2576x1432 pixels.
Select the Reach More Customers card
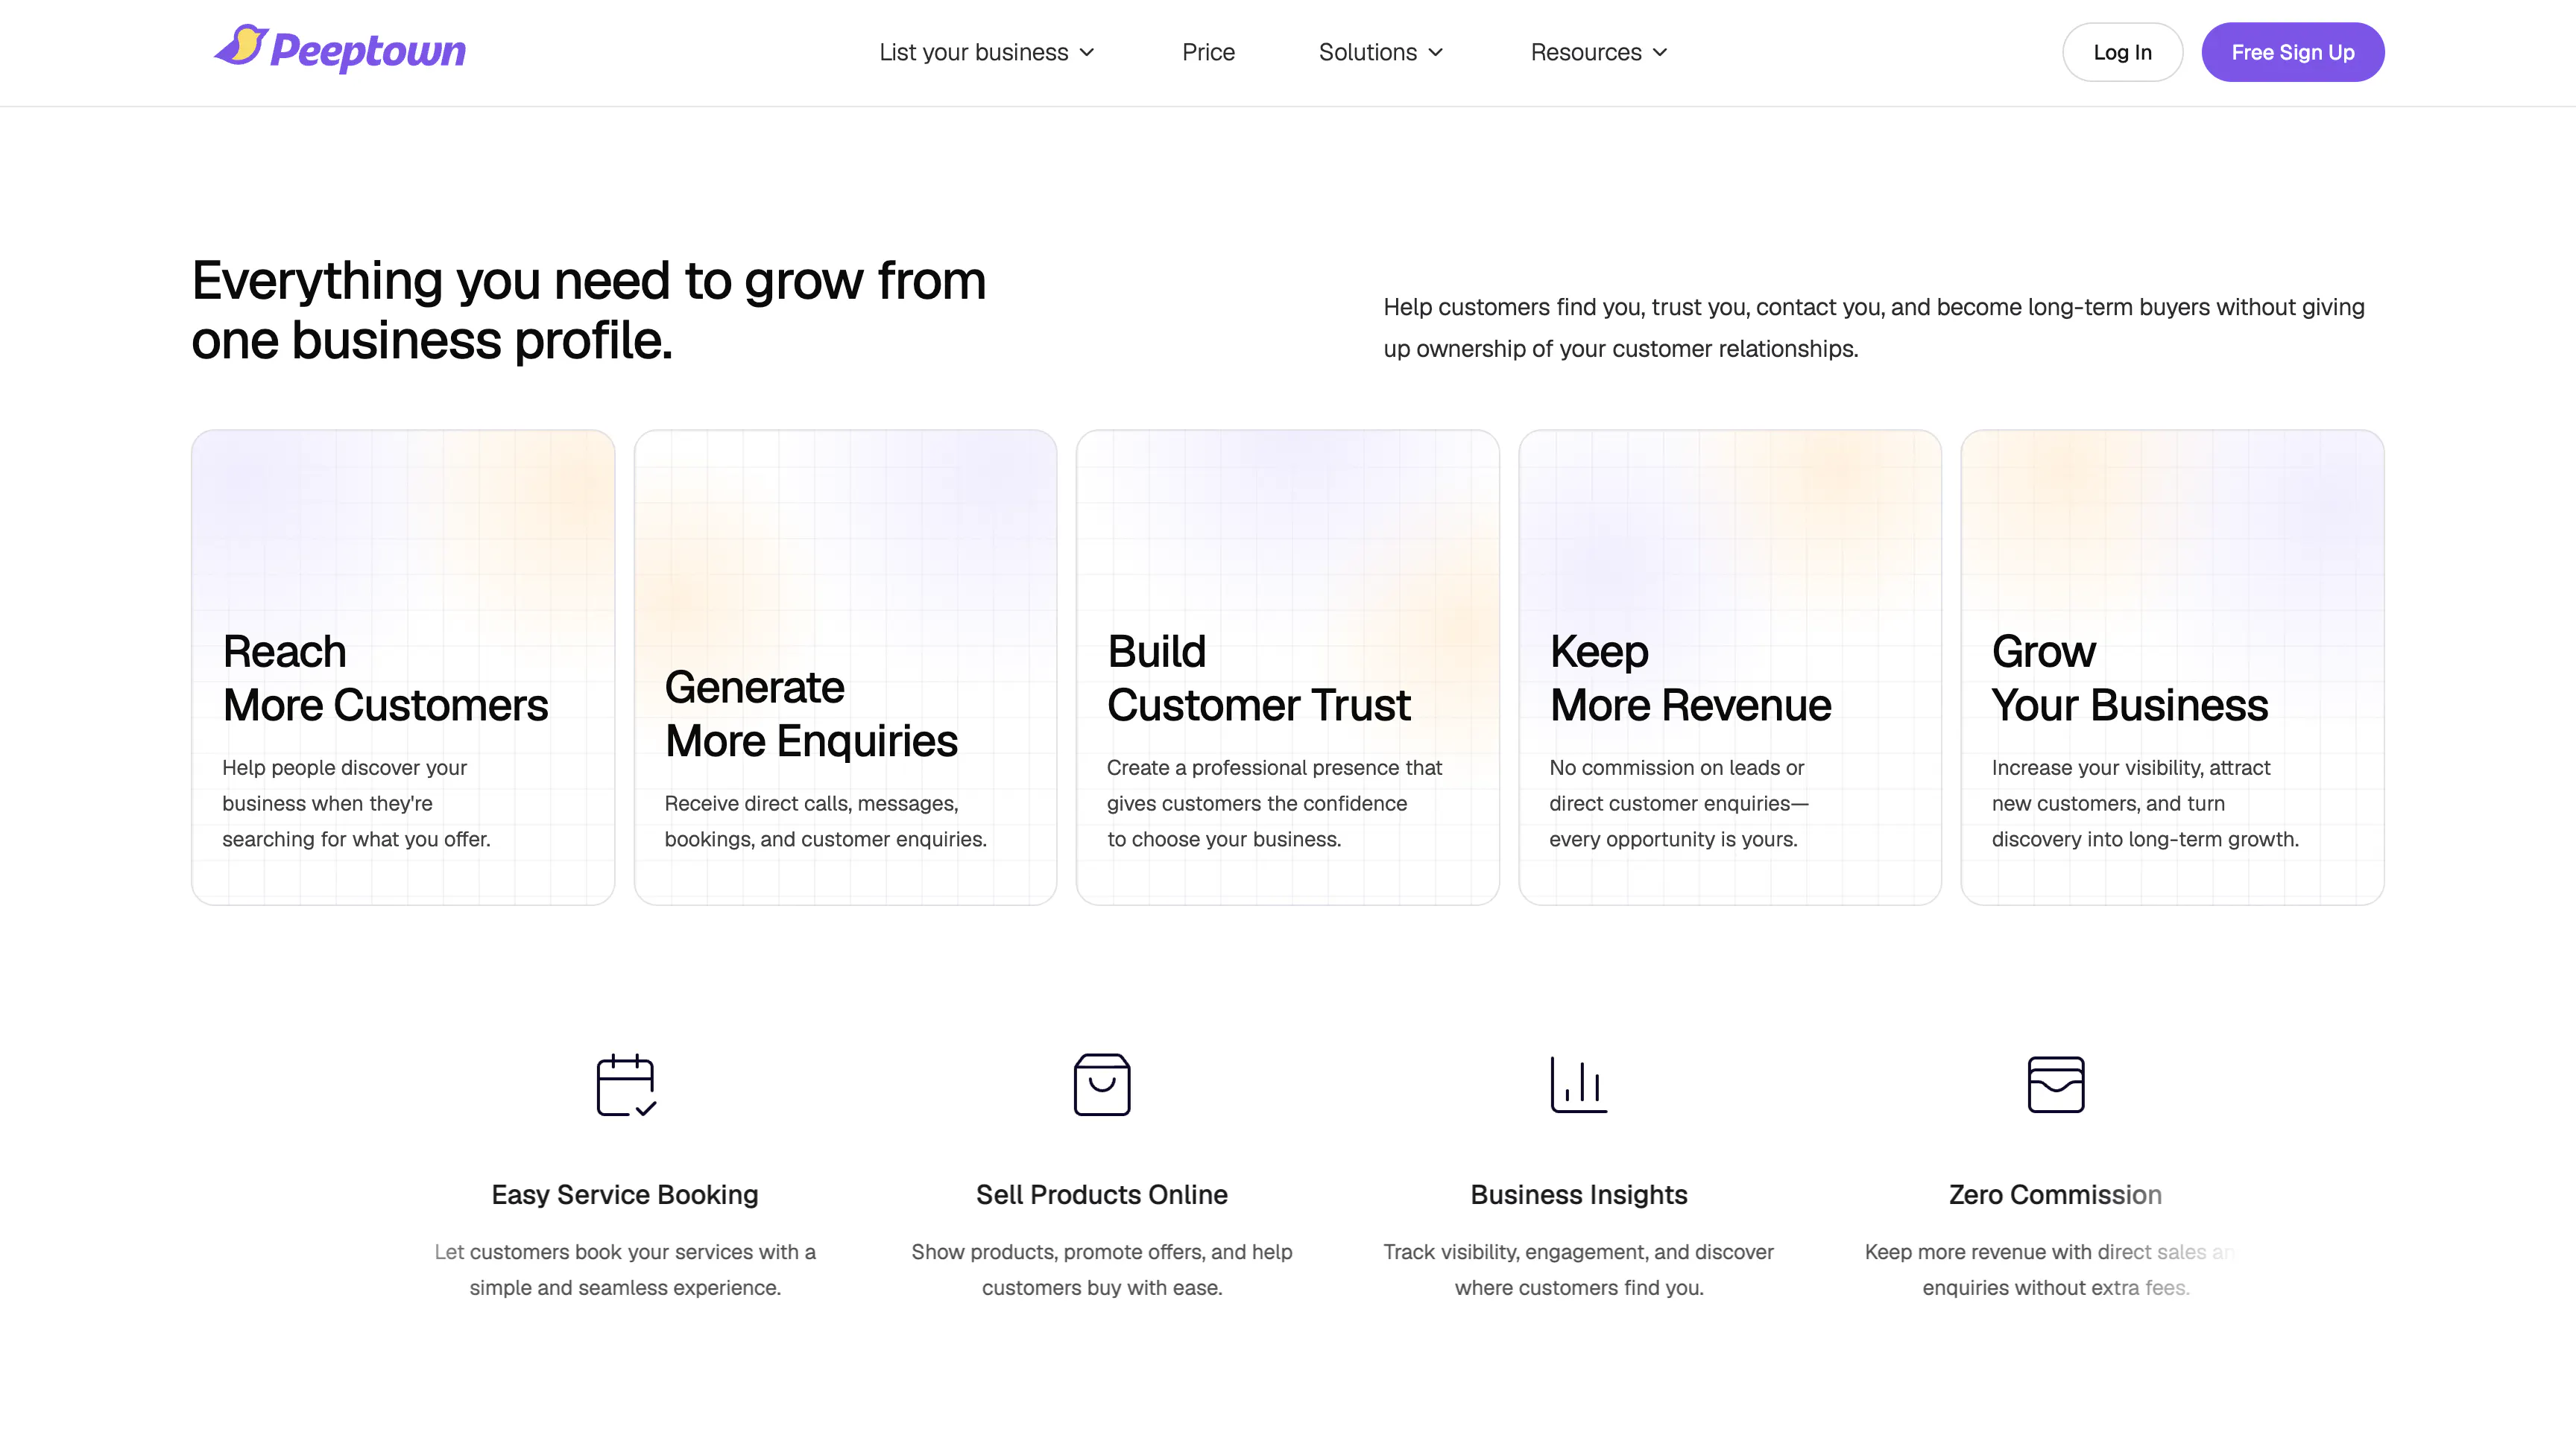coord(403,668)
